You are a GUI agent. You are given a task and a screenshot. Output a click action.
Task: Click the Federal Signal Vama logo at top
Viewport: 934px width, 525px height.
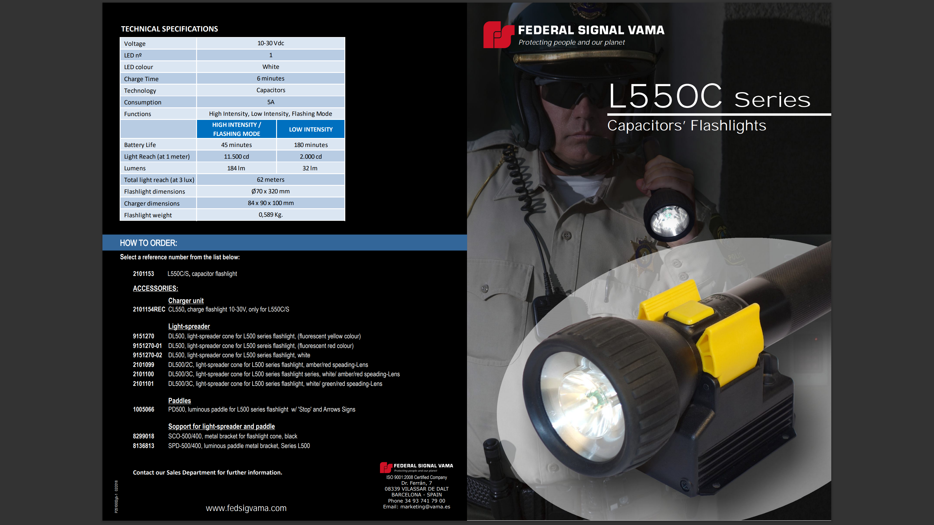click(574, 34)
